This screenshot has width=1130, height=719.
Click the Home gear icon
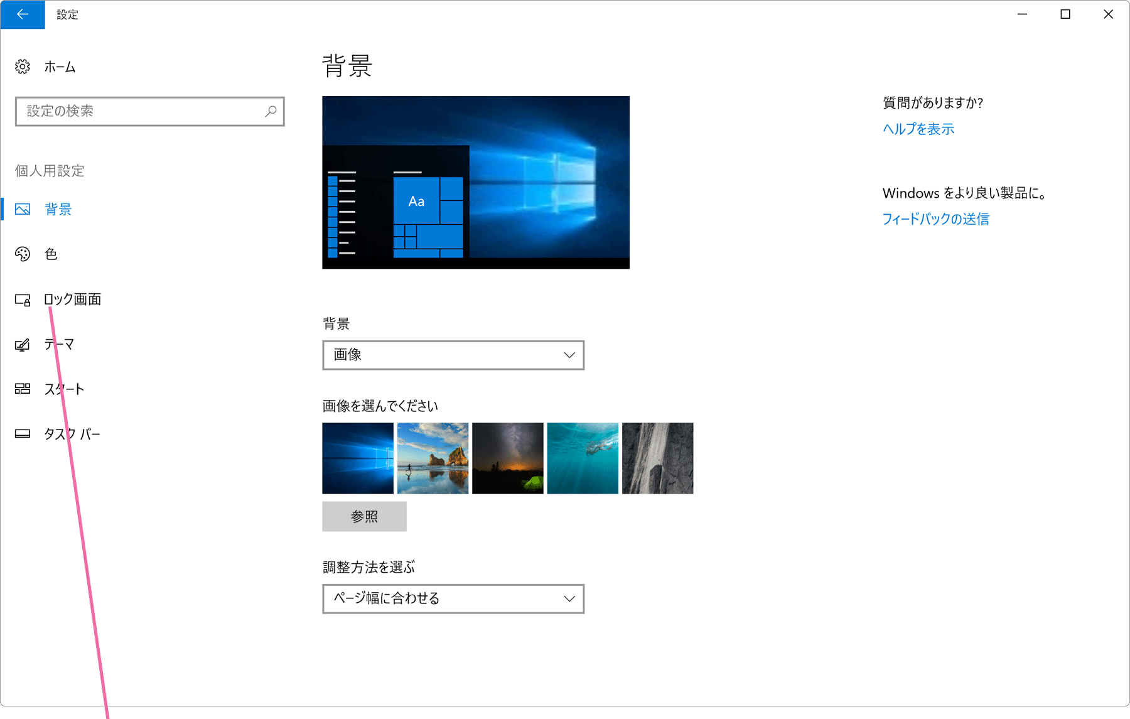23,67
